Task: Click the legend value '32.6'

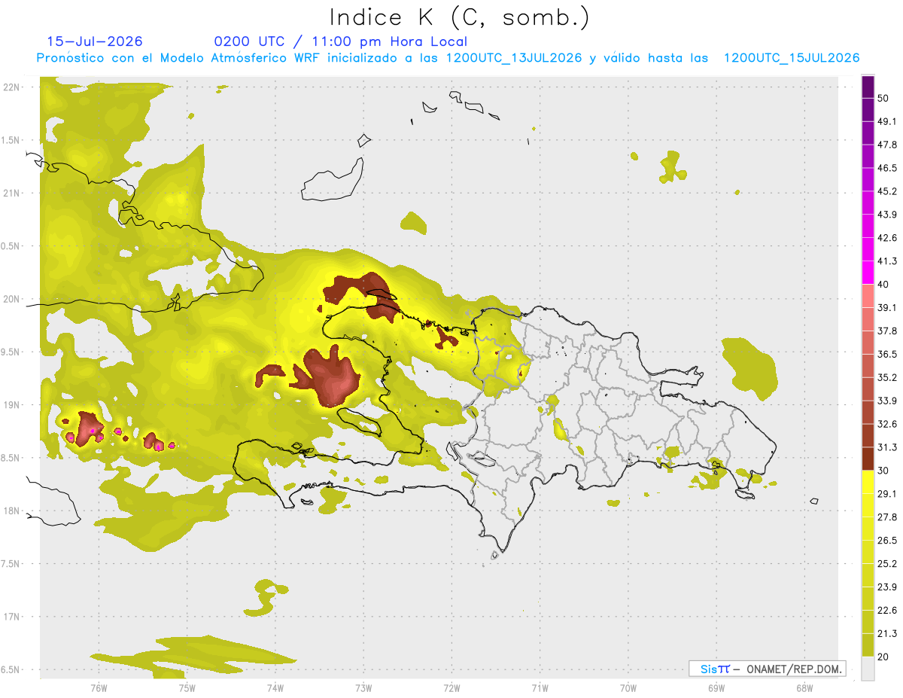Action: tap(887, 425)
